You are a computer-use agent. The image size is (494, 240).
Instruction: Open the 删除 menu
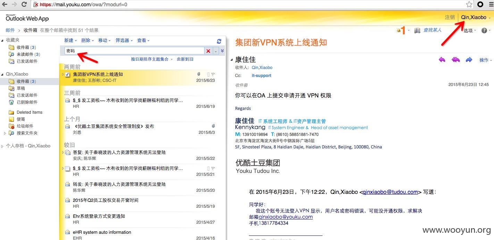87,41
